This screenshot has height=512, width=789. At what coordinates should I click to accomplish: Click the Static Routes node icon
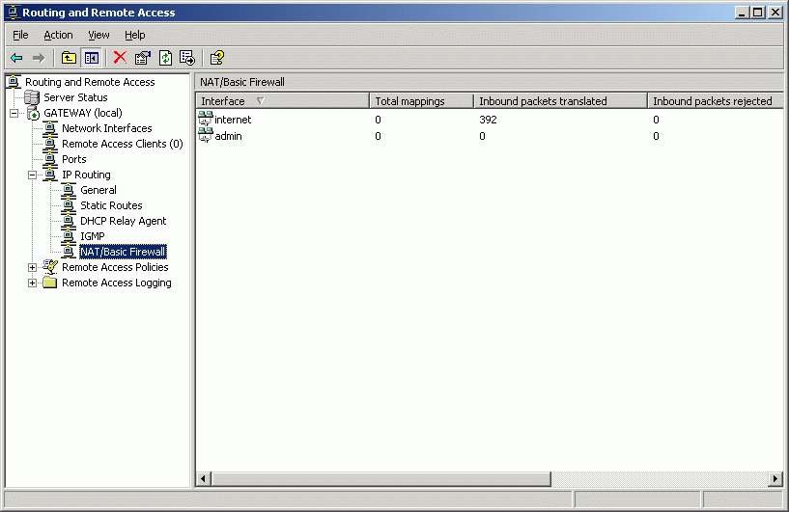pyautogui.click(x=69, y=205)
